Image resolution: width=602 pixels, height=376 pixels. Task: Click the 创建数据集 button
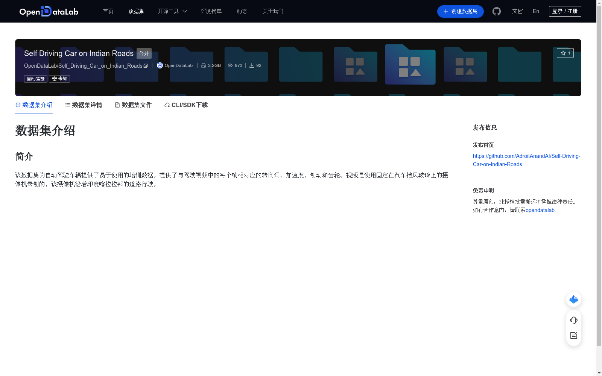coord(460,11)
